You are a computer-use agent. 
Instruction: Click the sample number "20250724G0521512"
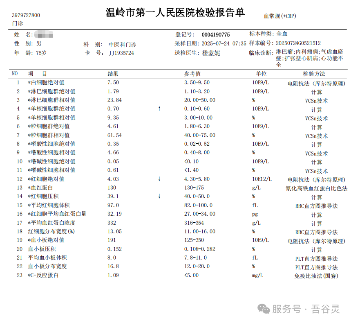(x=298, y=43)
